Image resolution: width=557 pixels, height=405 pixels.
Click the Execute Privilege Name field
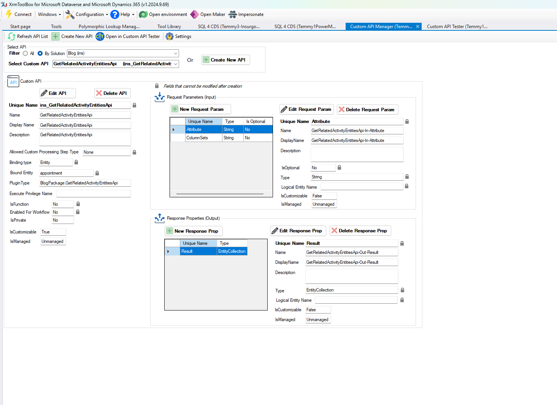94,194
